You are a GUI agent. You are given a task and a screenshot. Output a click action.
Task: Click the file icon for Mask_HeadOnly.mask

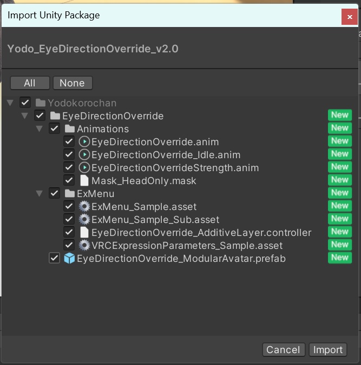point(84,180)
